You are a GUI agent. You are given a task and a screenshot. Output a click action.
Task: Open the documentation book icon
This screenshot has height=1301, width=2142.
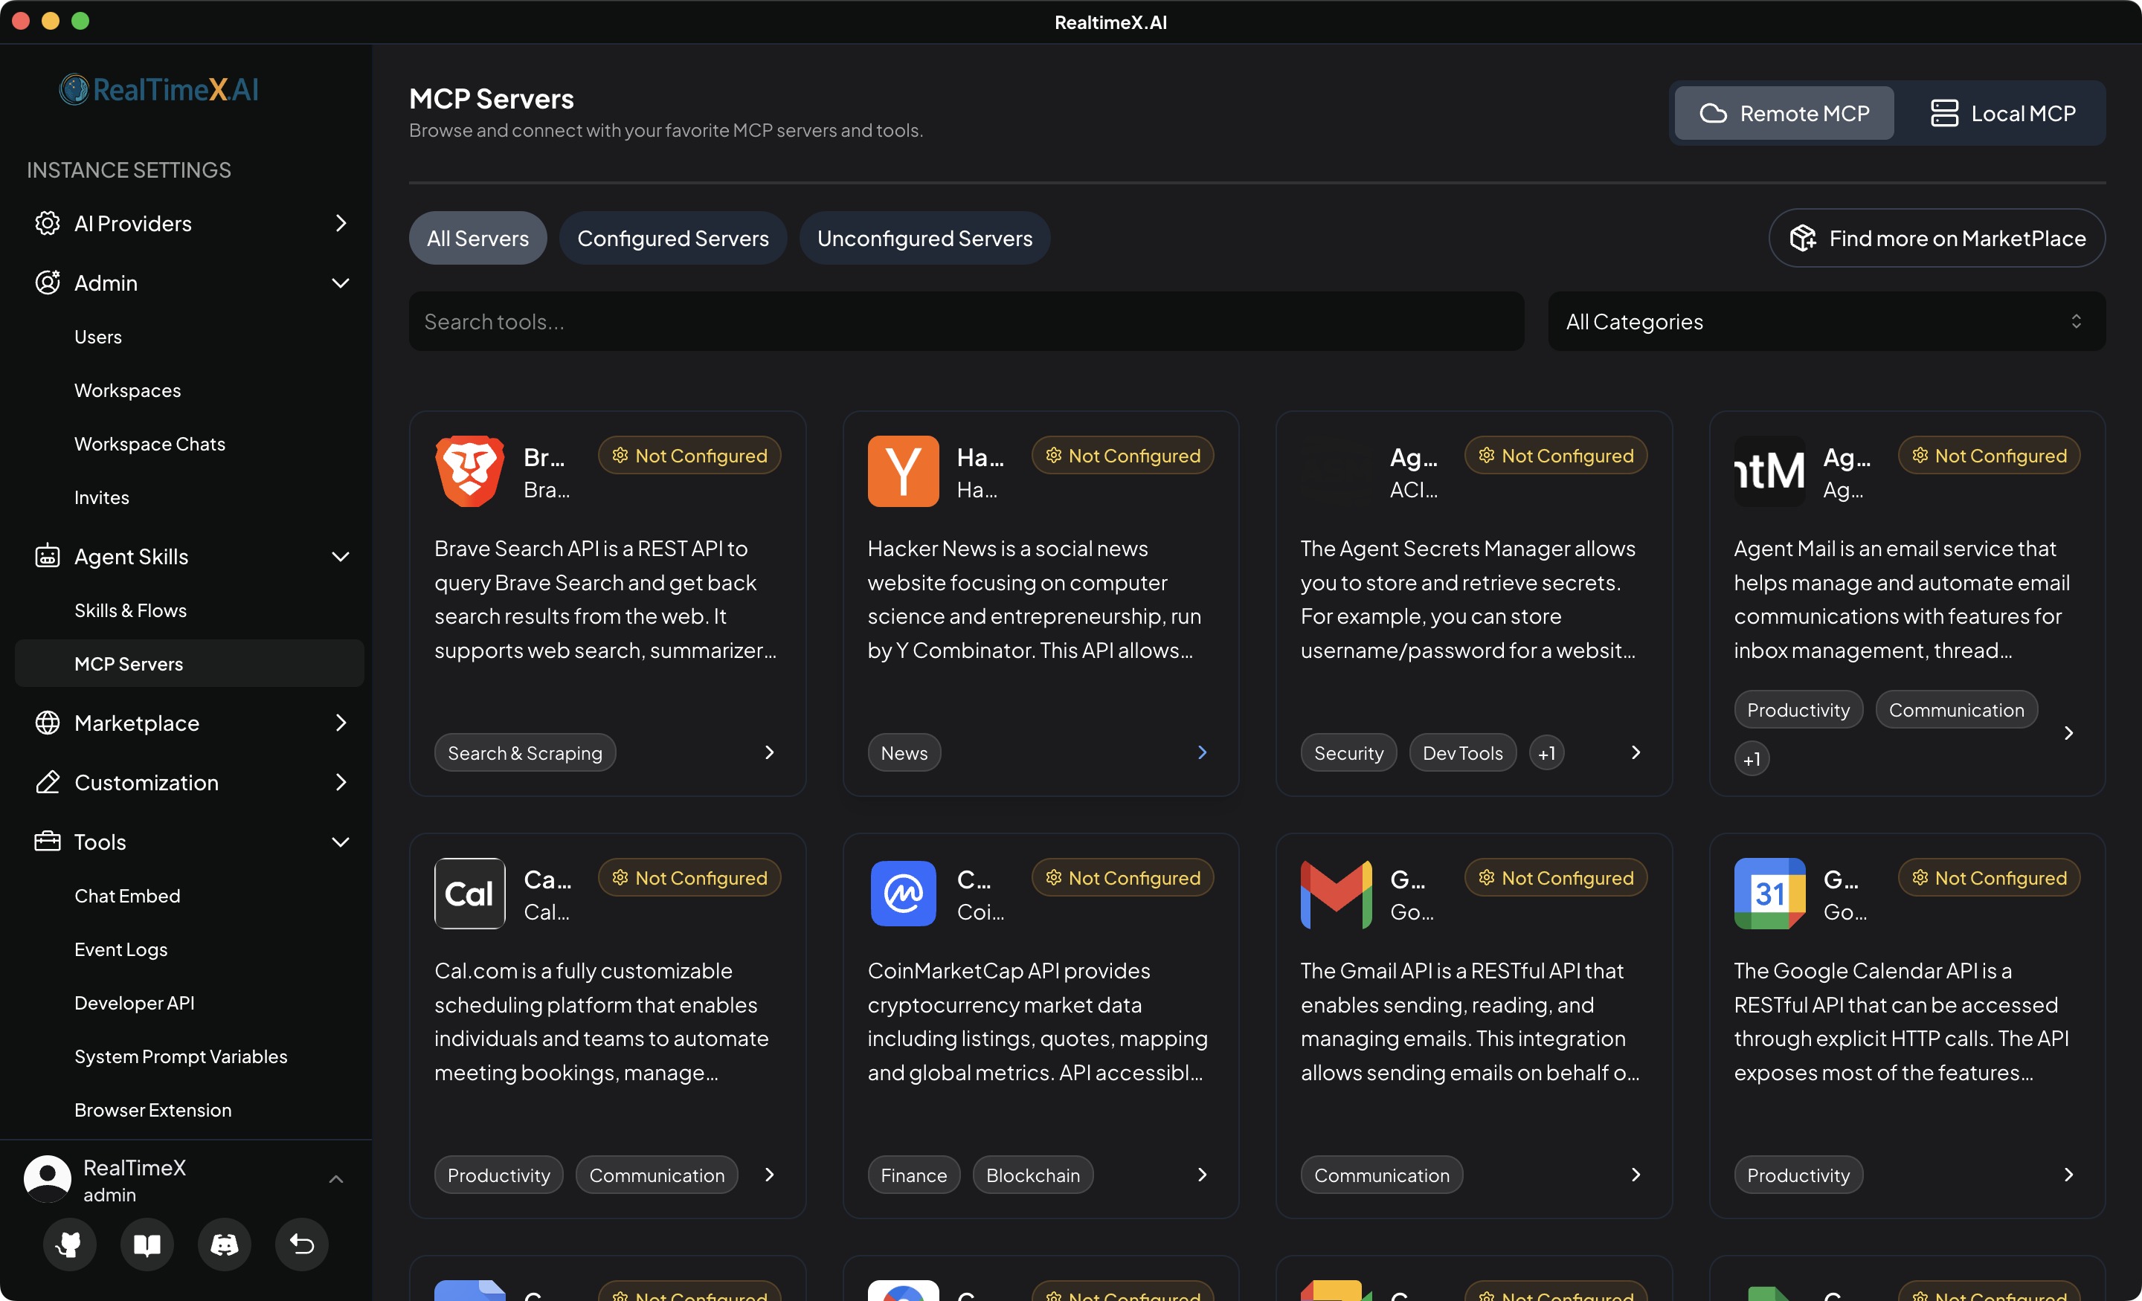pyautogui.click(x=146, y=1244)
